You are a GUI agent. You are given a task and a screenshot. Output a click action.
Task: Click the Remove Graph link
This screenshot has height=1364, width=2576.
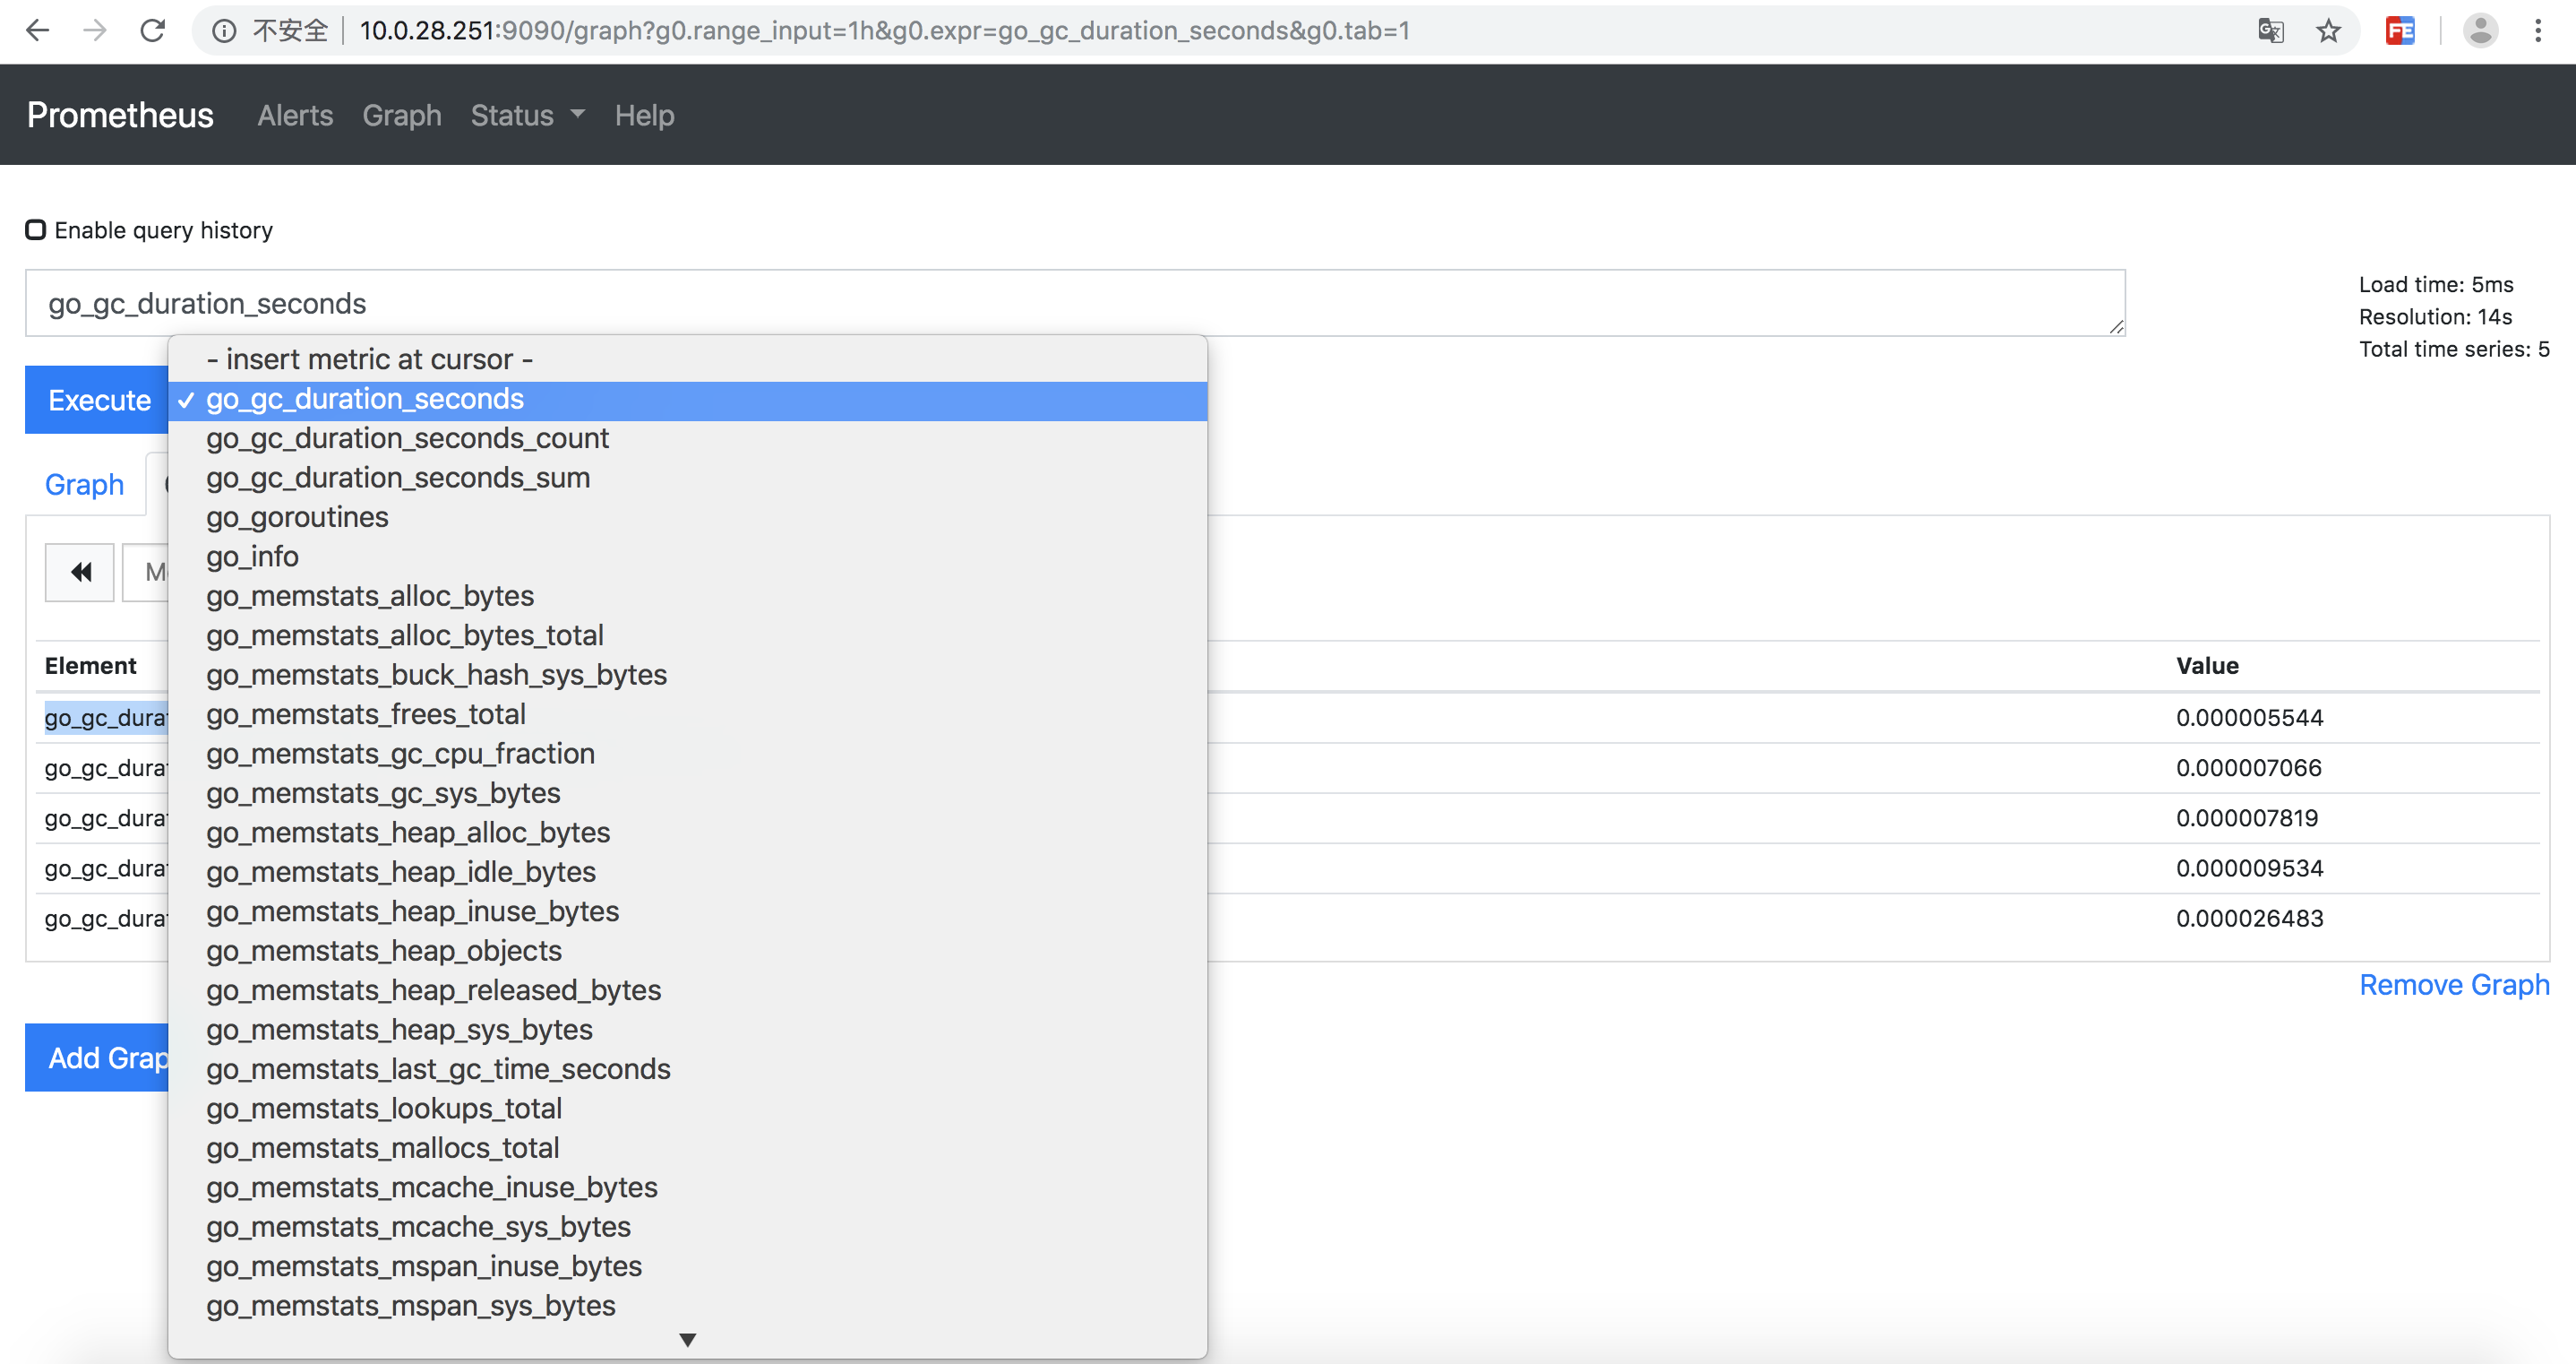pyautogui.click(x=2453, y=985)
